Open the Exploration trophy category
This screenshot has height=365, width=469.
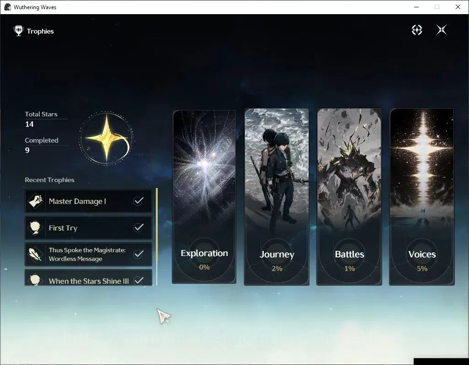coord(204,197)
